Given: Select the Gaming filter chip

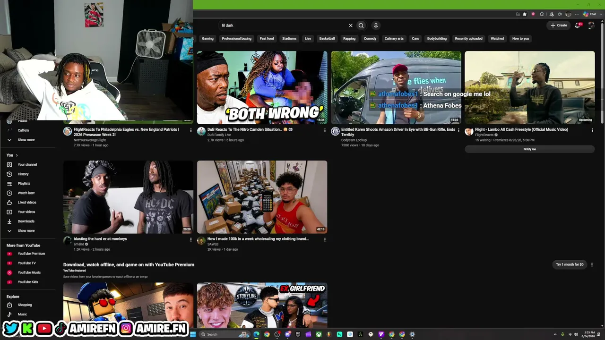Looking at the screenshot, I should pyautogui.click(x=207, y=39).
